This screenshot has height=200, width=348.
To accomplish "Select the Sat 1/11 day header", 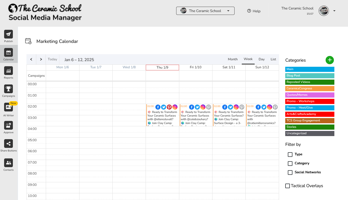I will tap(229, 67).
